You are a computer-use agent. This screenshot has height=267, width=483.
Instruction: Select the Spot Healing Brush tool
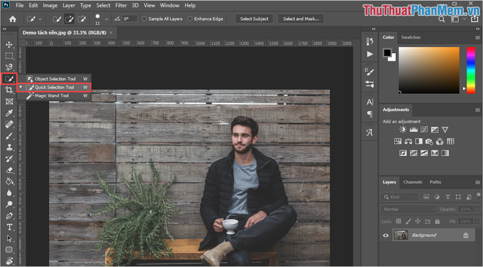(x=9, y=124)
